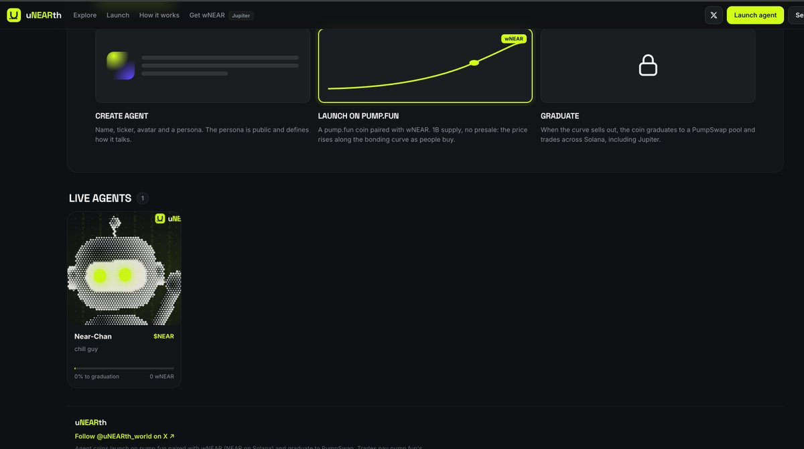The image size is (804, 449).
Task: Click the uNEARth brand name in header
Action: pos(44,15)
